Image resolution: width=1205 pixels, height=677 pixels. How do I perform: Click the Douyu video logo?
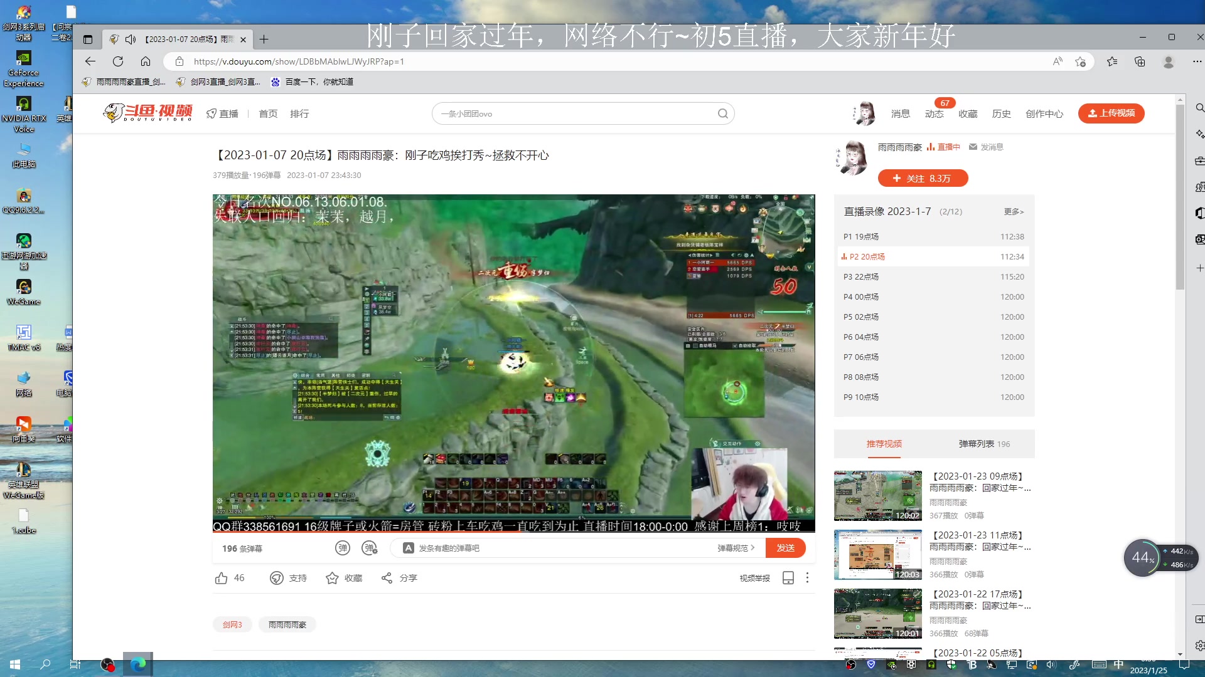[147, 113]
